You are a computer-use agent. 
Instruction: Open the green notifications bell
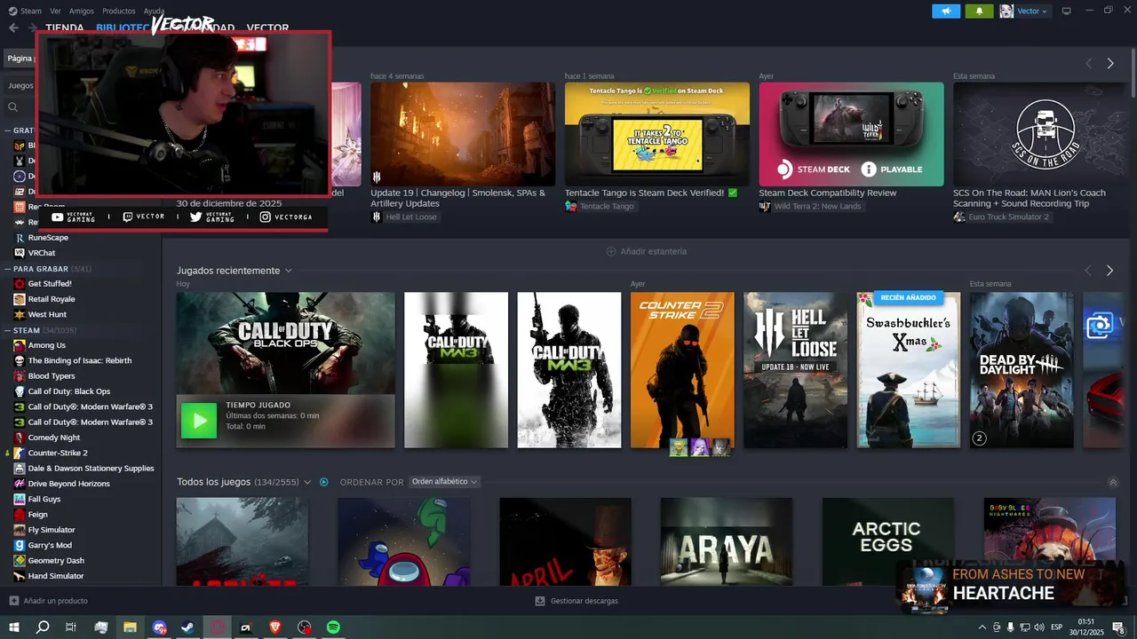(980, 11)
